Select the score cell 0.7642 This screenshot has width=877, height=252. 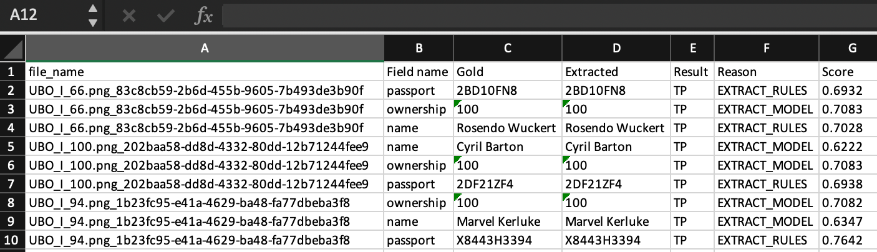[848, 240]
